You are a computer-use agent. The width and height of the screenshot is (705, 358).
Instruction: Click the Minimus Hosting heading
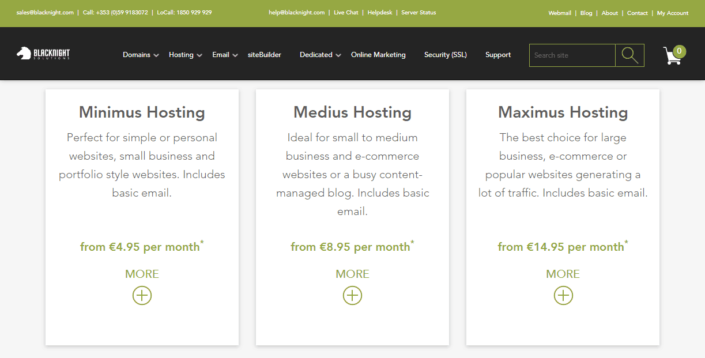click(x=142, y=112)
